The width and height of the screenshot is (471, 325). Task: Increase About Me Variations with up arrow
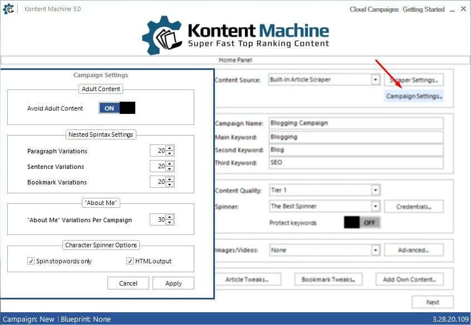[x=170, y=217]
